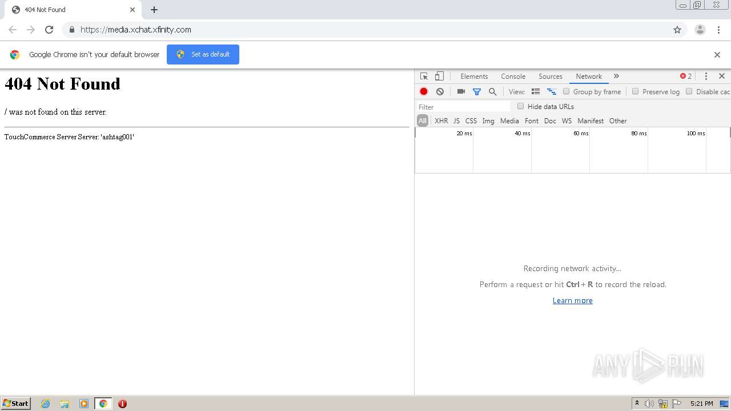
Task: Filter requests by Manifest
Action: (x=591, y=121)
